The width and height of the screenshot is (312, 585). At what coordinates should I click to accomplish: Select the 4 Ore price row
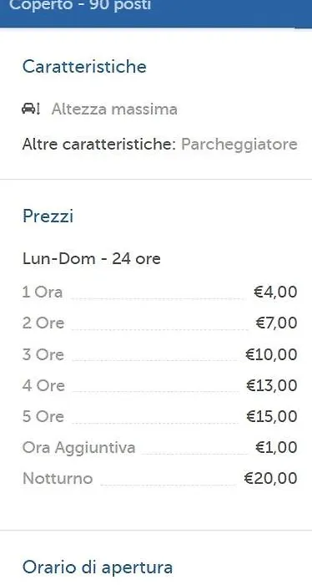[159, 385]
